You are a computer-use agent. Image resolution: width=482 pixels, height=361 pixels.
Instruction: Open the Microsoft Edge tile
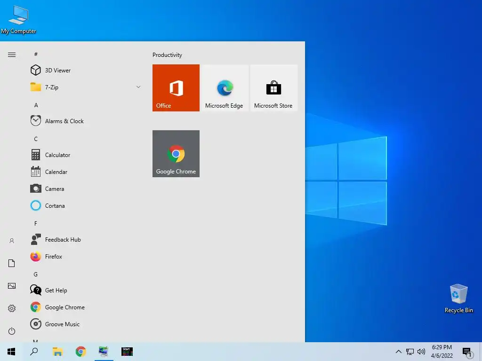225,88
